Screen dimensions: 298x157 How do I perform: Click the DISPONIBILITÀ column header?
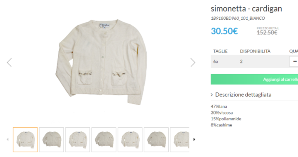point(255,51)
